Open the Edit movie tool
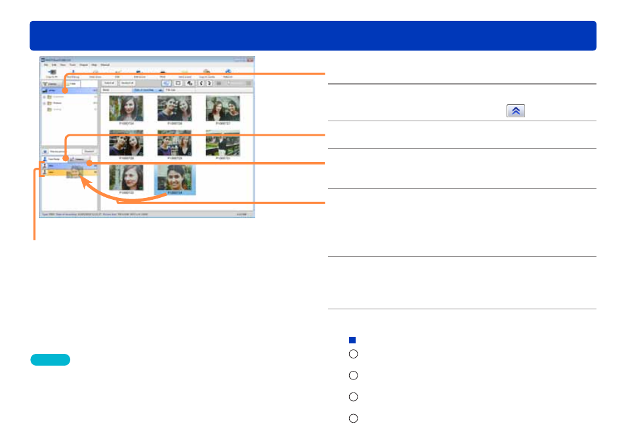Viewport: 626px width, 441px height. point(139,73)
